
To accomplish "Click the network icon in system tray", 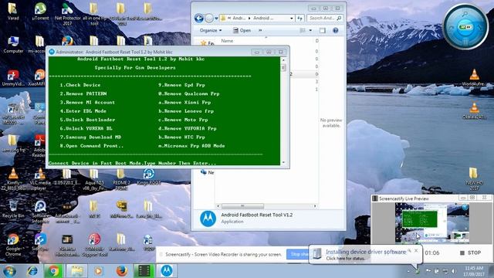I will [445, 271].
